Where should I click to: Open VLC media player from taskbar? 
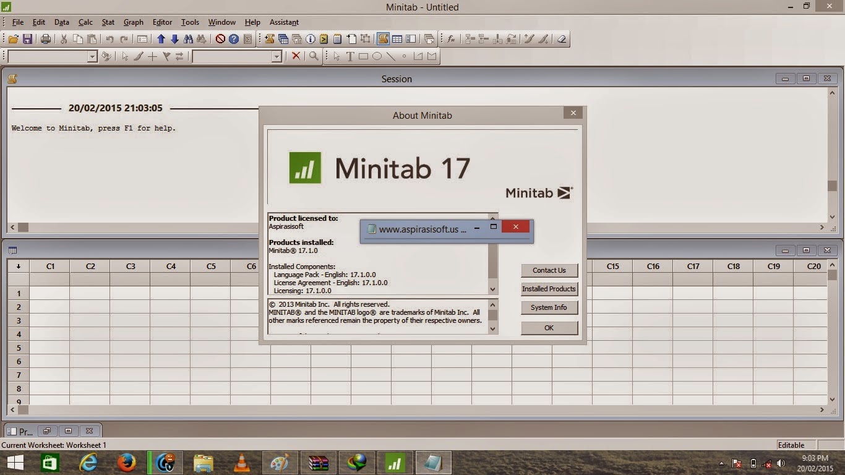point(242,462)
